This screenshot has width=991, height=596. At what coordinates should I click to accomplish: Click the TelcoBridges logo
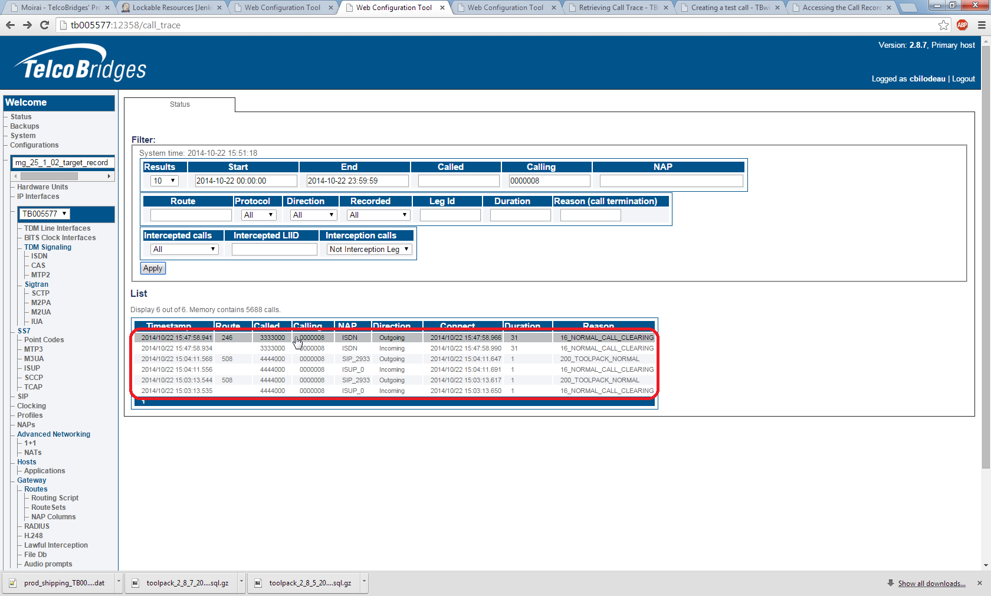80,64
